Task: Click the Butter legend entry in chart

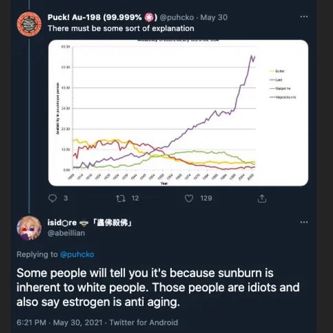Action: coord(280,72)
